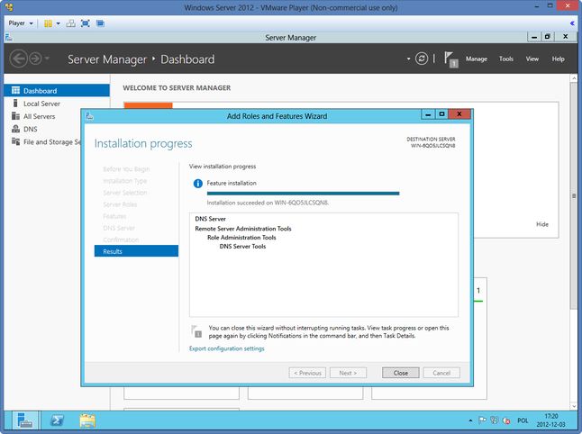
Task: Open the Manage menu
Action: pos(477,59)
